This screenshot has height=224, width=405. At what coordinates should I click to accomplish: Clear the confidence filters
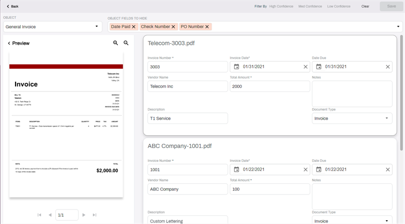(x=365, y=6)
